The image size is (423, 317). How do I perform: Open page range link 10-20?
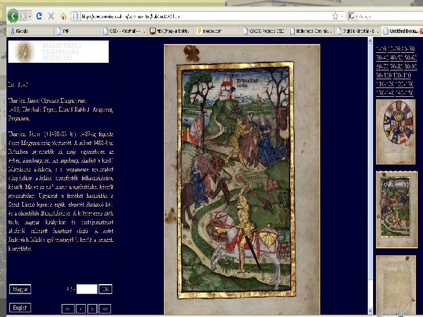point(394,49)
